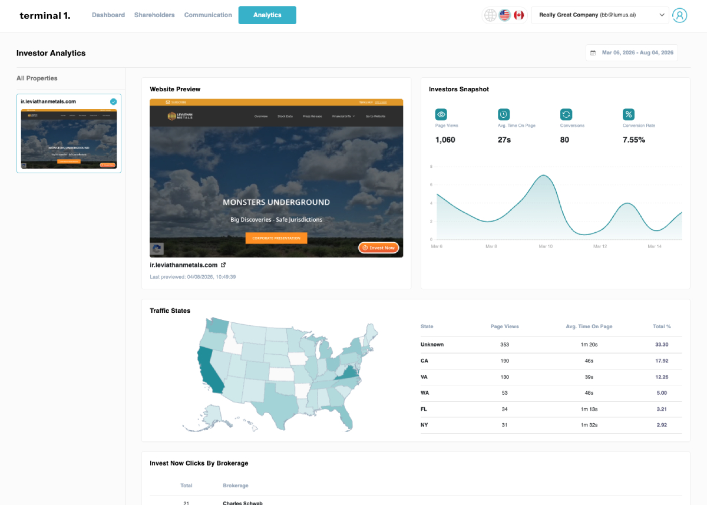
Task: Click the Conversion Rate percent icon
Action: [629, 114]
